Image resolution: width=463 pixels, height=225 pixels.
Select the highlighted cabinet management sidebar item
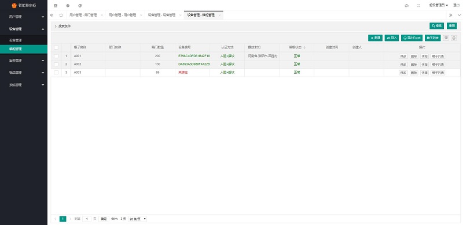pos(24,49)
